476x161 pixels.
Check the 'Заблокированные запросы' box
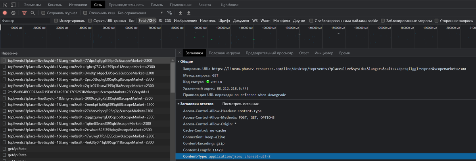[x=383, y=21]
